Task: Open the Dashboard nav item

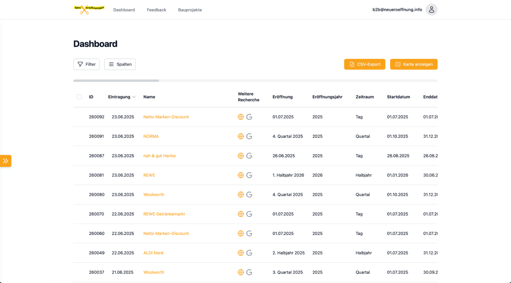Action: point(124,10)
